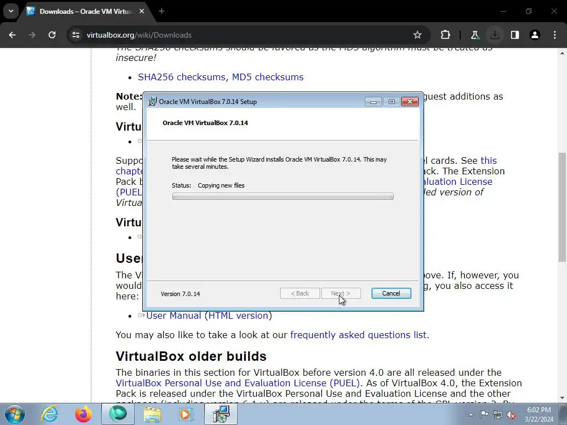The width and height of the screenshot is (567, 425).
Task: Open site information icon in address bar
Action: tap(76, 35)
